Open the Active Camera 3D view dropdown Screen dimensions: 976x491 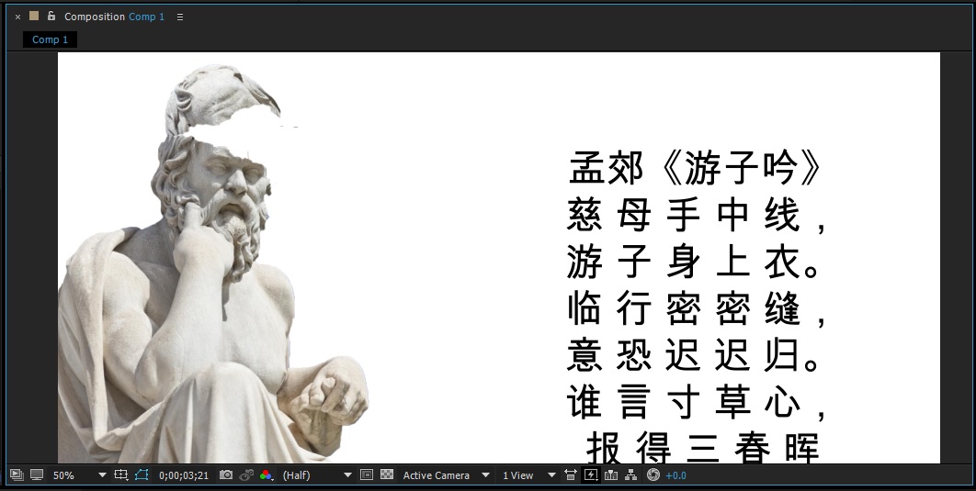446,475
